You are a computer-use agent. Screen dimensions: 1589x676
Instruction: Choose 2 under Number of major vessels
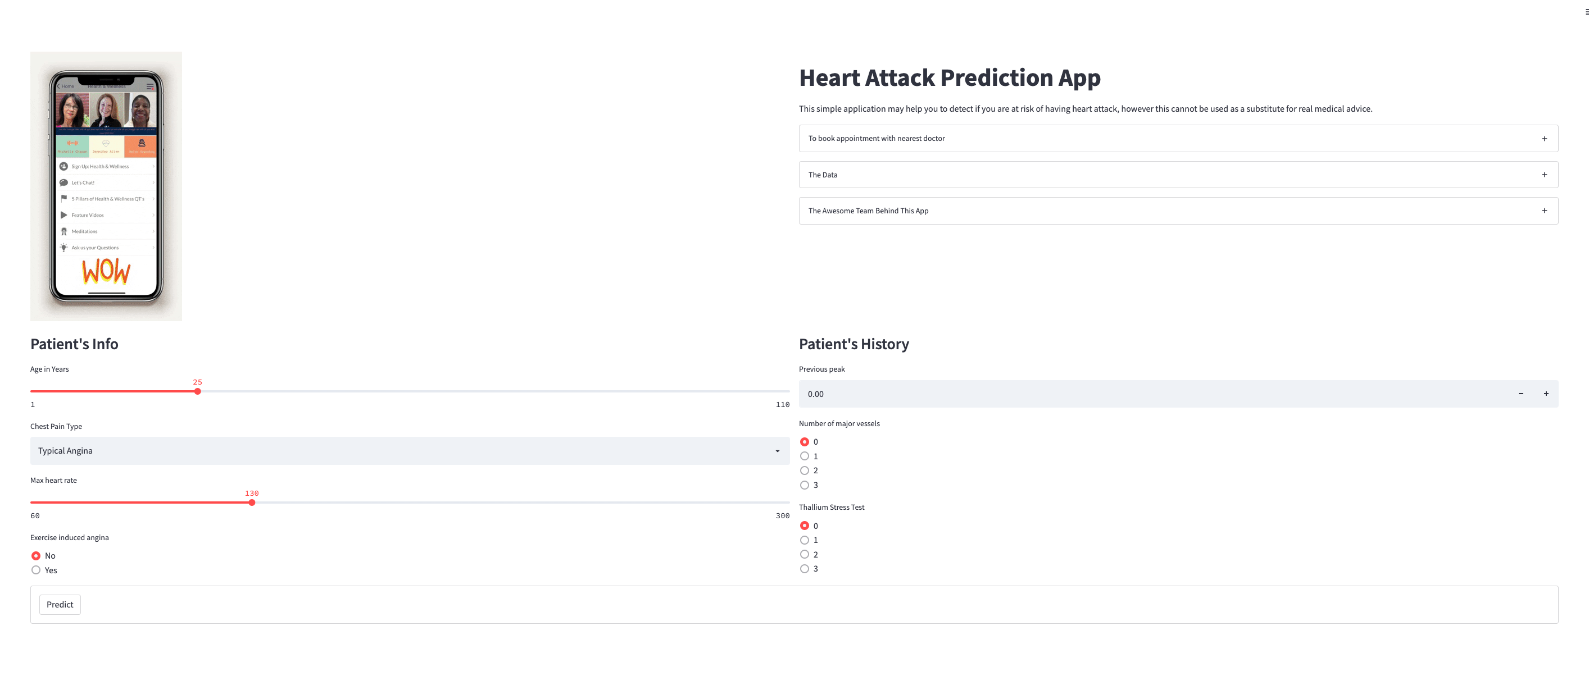[805, 470]
